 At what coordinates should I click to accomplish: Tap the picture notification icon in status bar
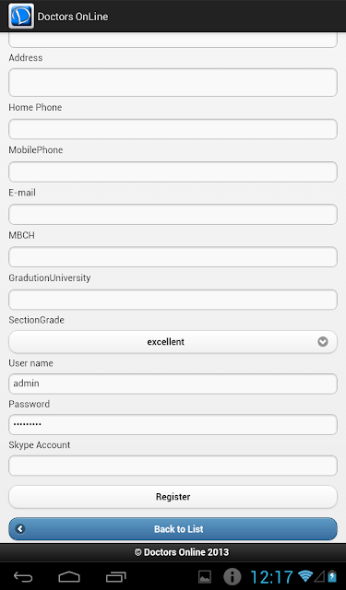[x=205, y=576]
